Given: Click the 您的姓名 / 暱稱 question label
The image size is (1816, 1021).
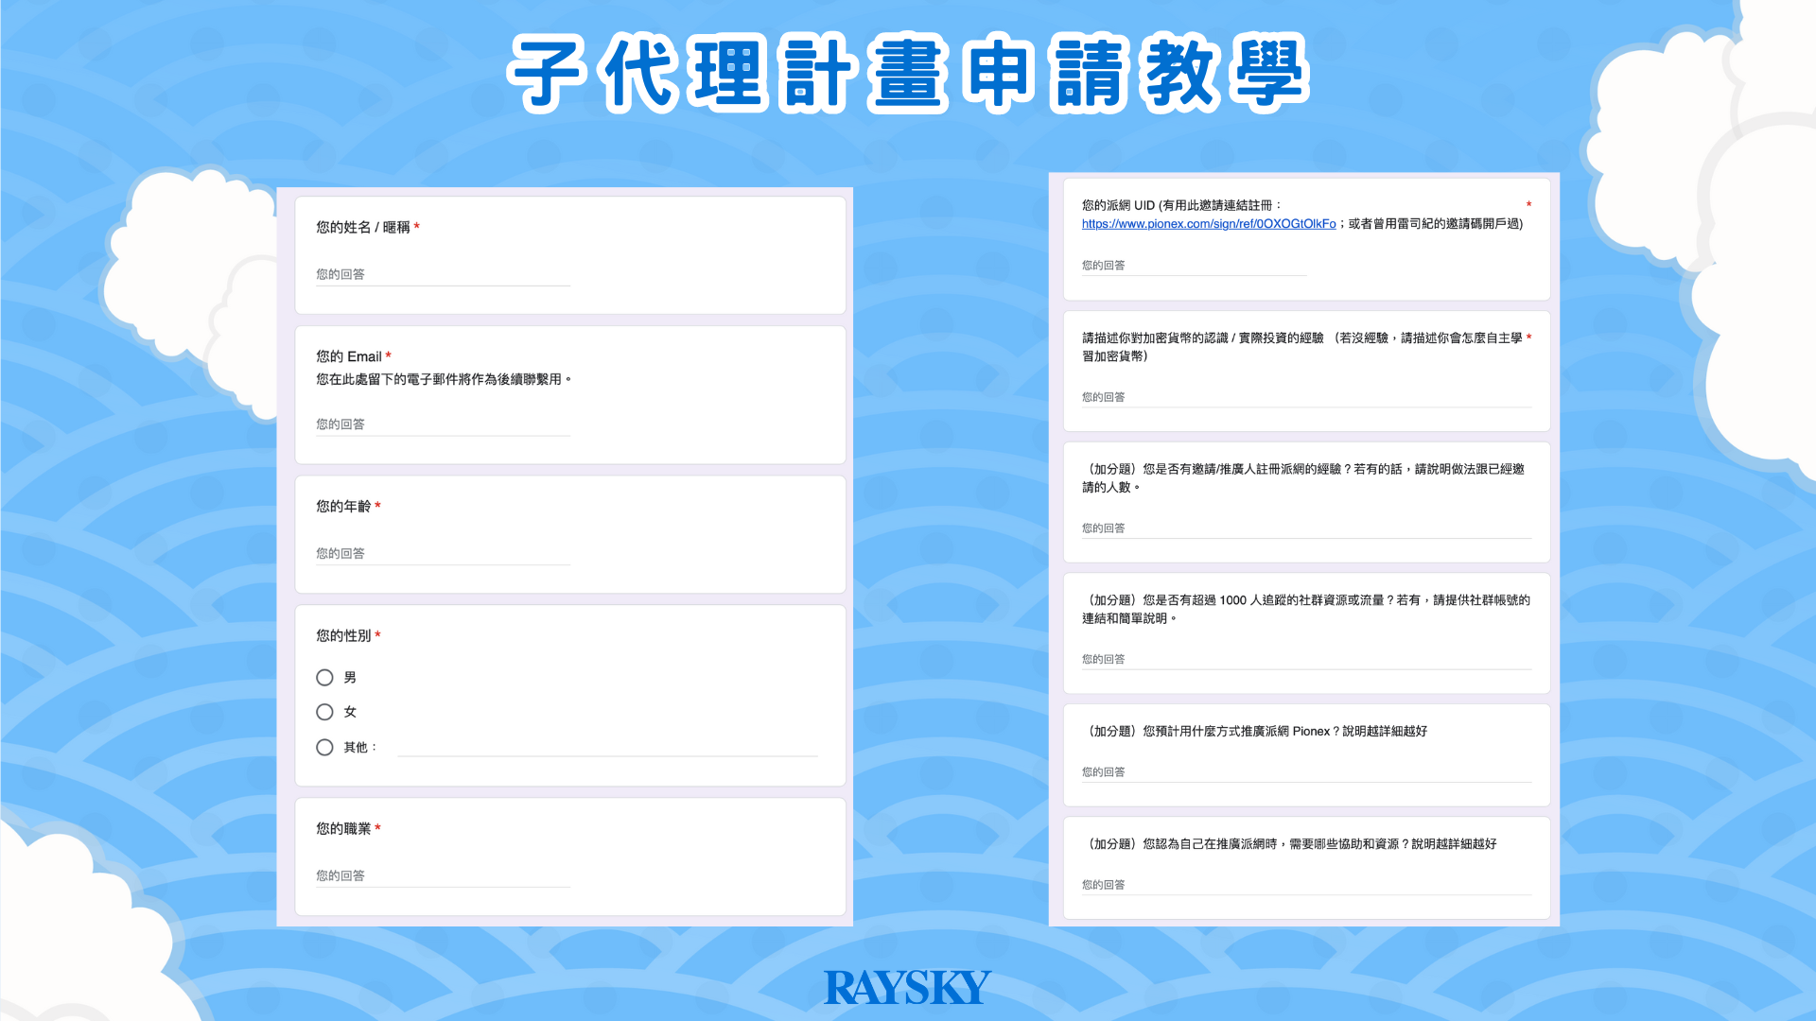Looking at the screenshot, I should [363, 227].
